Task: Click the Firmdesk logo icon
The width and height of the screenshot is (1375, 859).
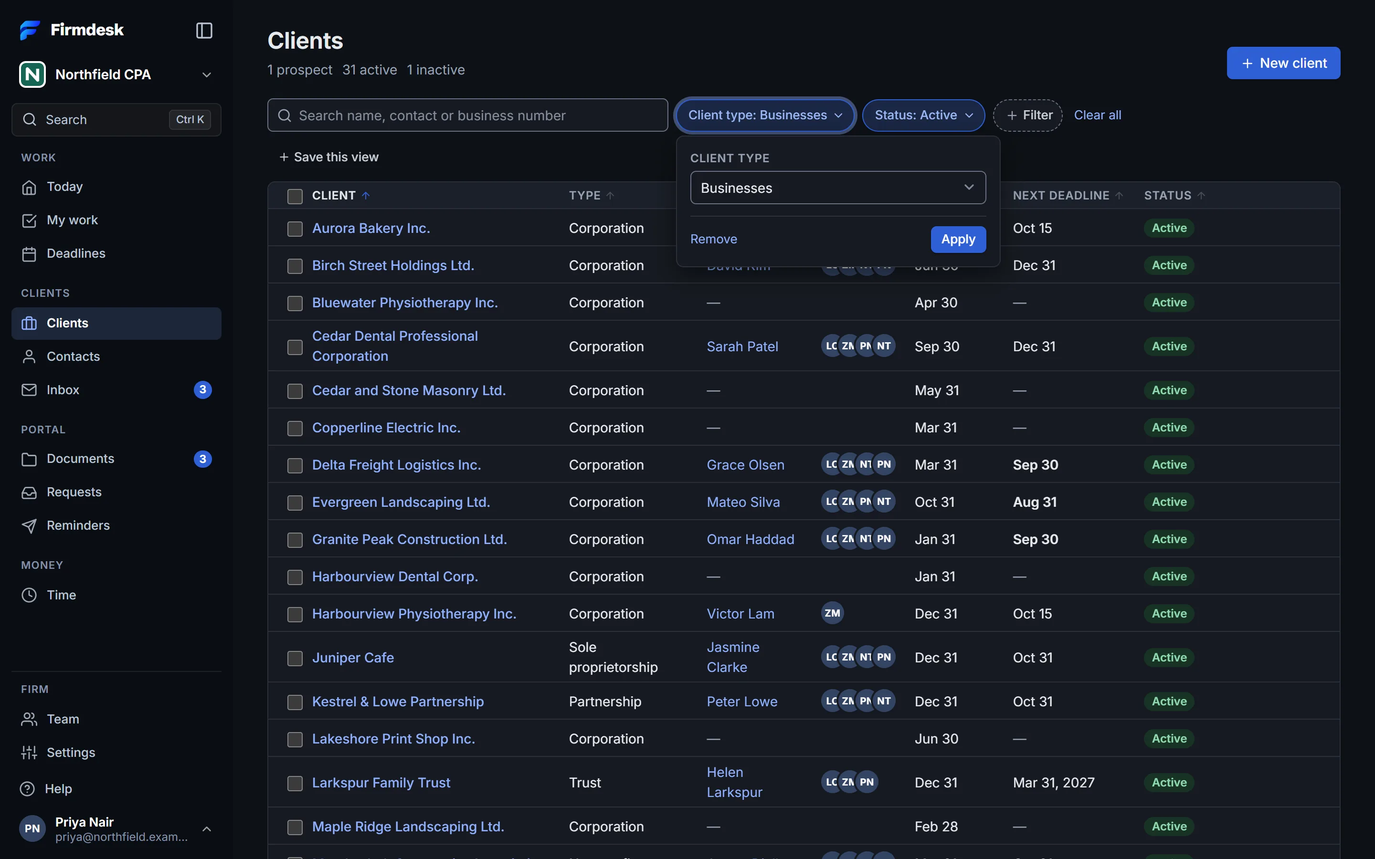Action: click(x=30, y=30)
